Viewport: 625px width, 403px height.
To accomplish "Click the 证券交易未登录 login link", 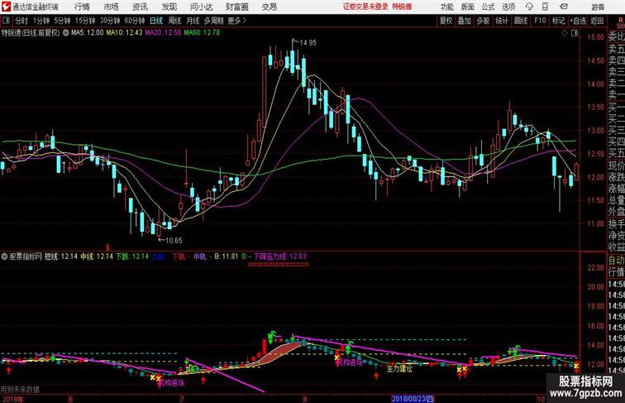I will click(365, 7).
